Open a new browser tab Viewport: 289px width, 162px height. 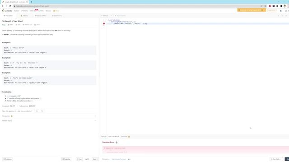(31, 2)
